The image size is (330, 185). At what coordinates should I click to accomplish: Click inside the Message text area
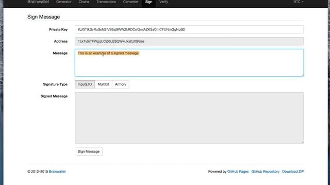coord(189,63)
